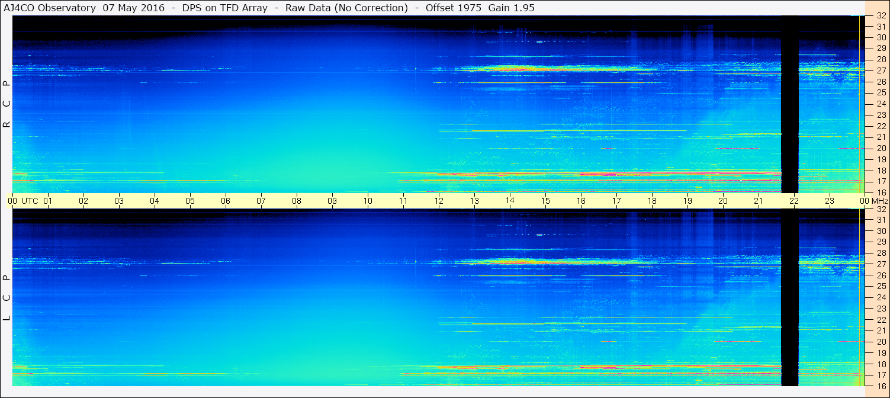Viewport: 890px width, 398px height.
Task: Click the 31 MHz label of LCP panel
Action: 881,220
